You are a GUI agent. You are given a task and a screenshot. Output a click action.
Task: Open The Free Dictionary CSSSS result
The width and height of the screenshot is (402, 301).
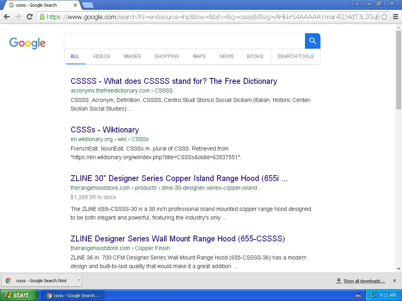tap(174, 81)
